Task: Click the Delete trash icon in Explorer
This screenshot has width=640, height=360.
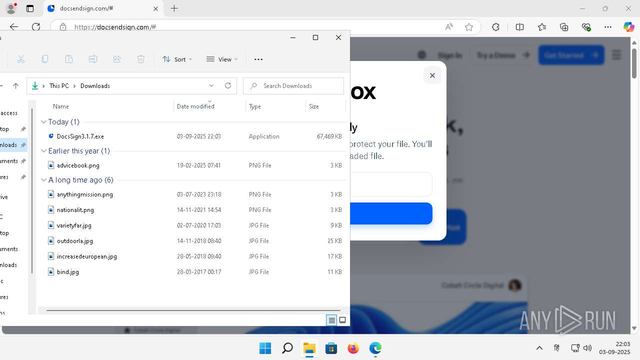Action: click(141, 59)
